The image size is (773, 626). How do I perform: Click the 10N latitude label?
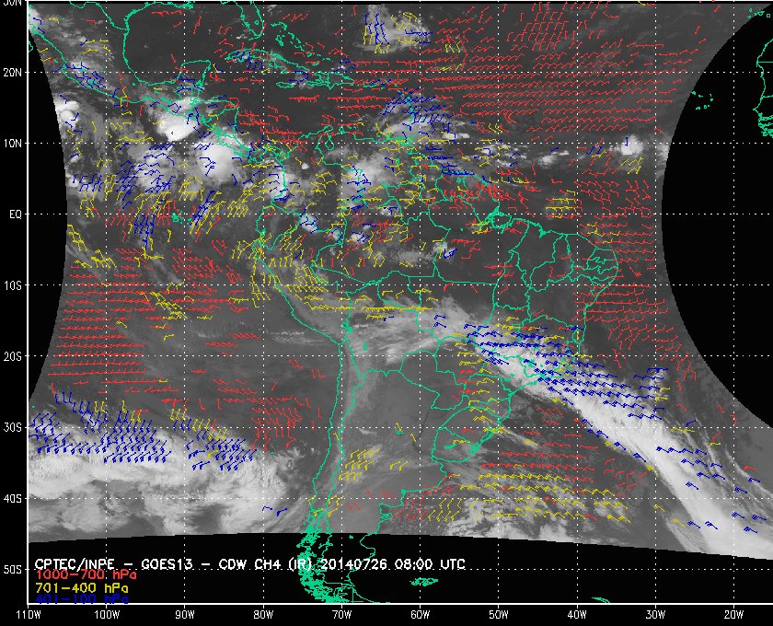click(x=13, y=143)
